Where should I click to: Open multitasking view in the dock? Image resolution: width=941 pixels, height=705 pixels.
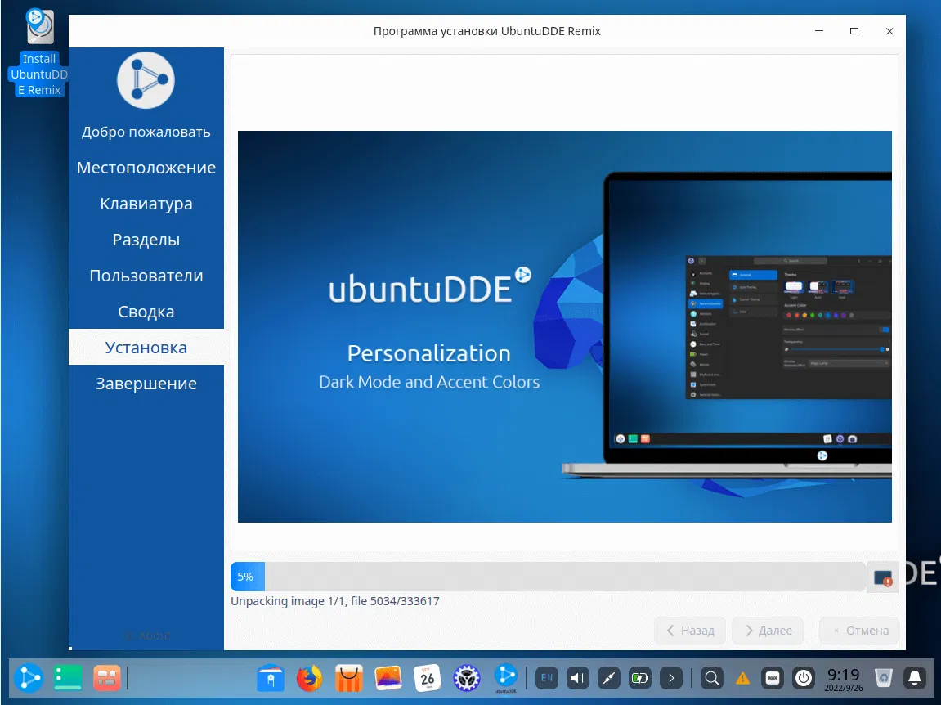click(x=107, y=678)
